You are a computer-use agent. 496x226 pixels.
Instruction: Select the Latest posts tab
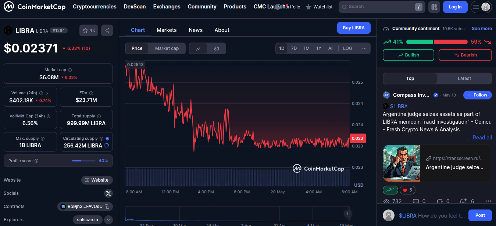pyautogui.click(x=464, y=79)
